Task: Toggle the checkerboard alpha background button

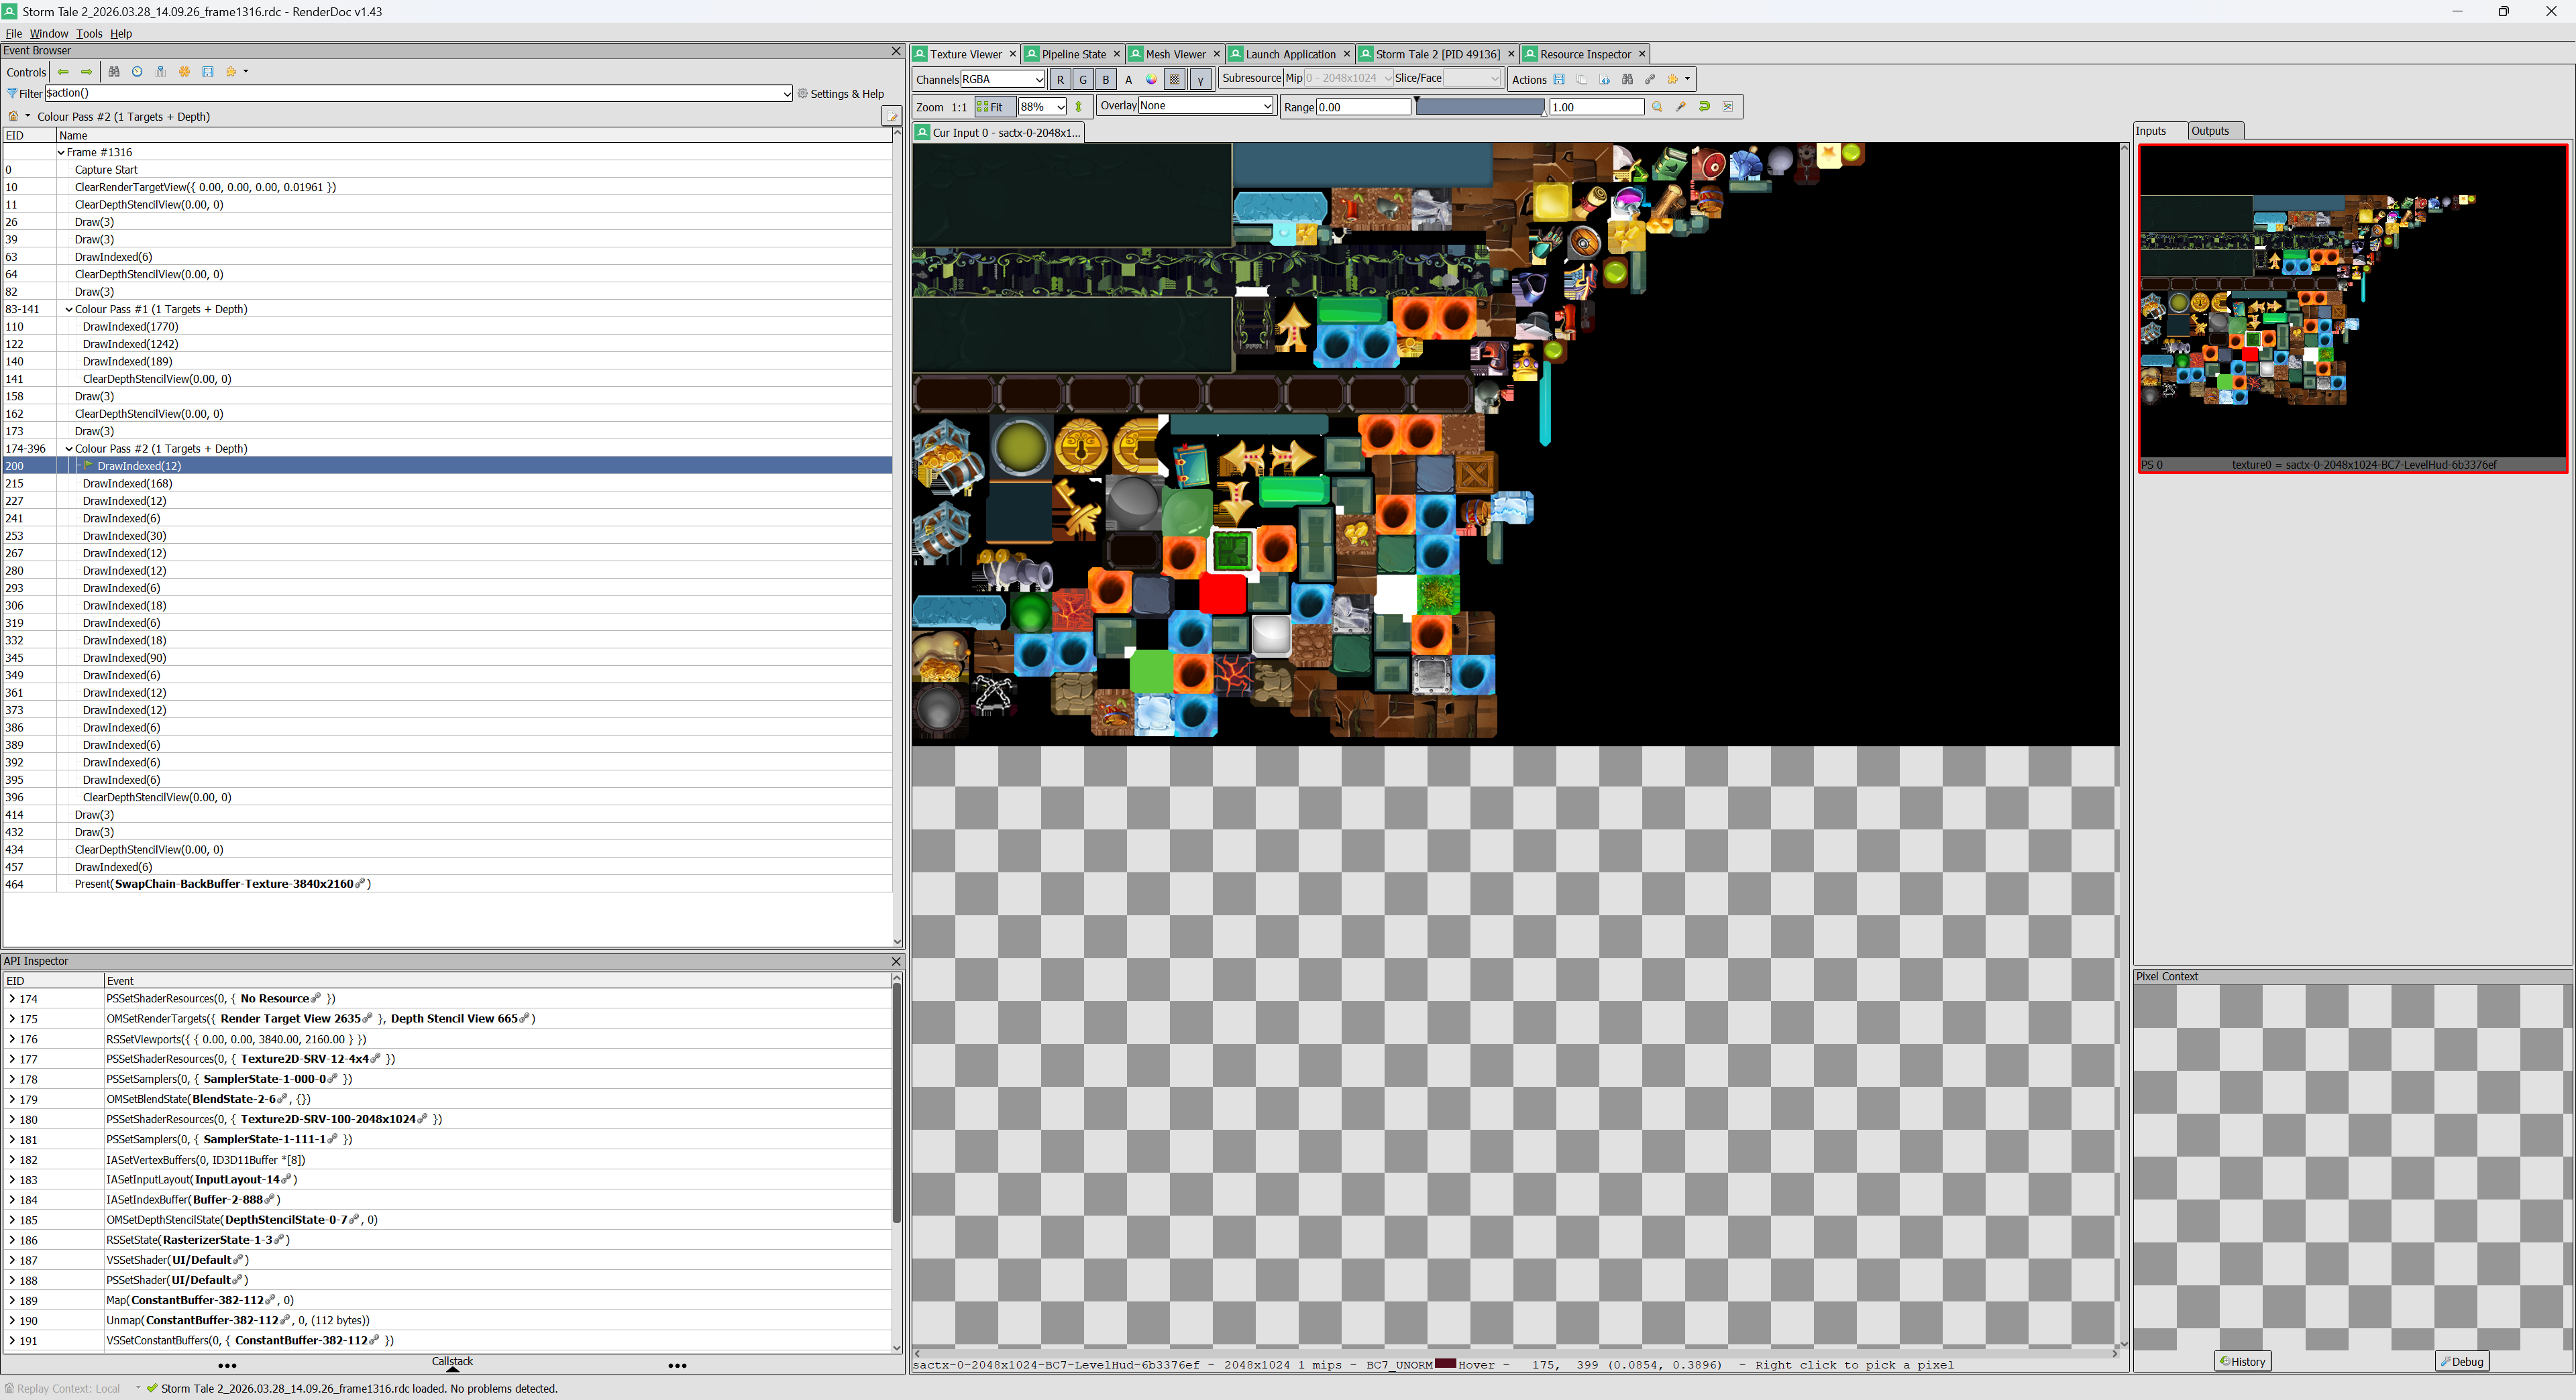Action: click(1175, 79)
